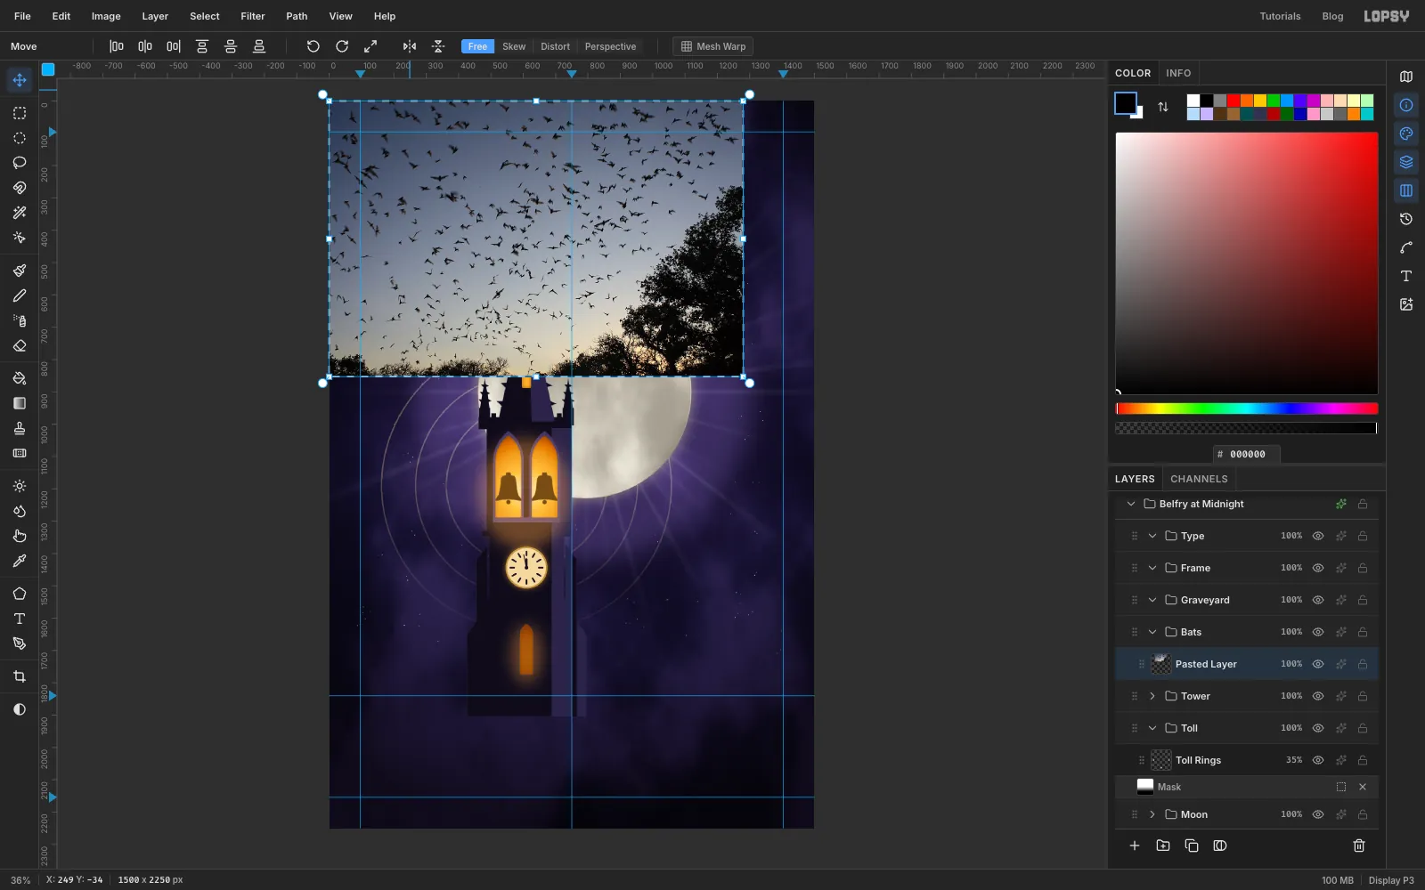Swap the foreground and background colors
1425x890 pixels.
[x=1163, y=107]
